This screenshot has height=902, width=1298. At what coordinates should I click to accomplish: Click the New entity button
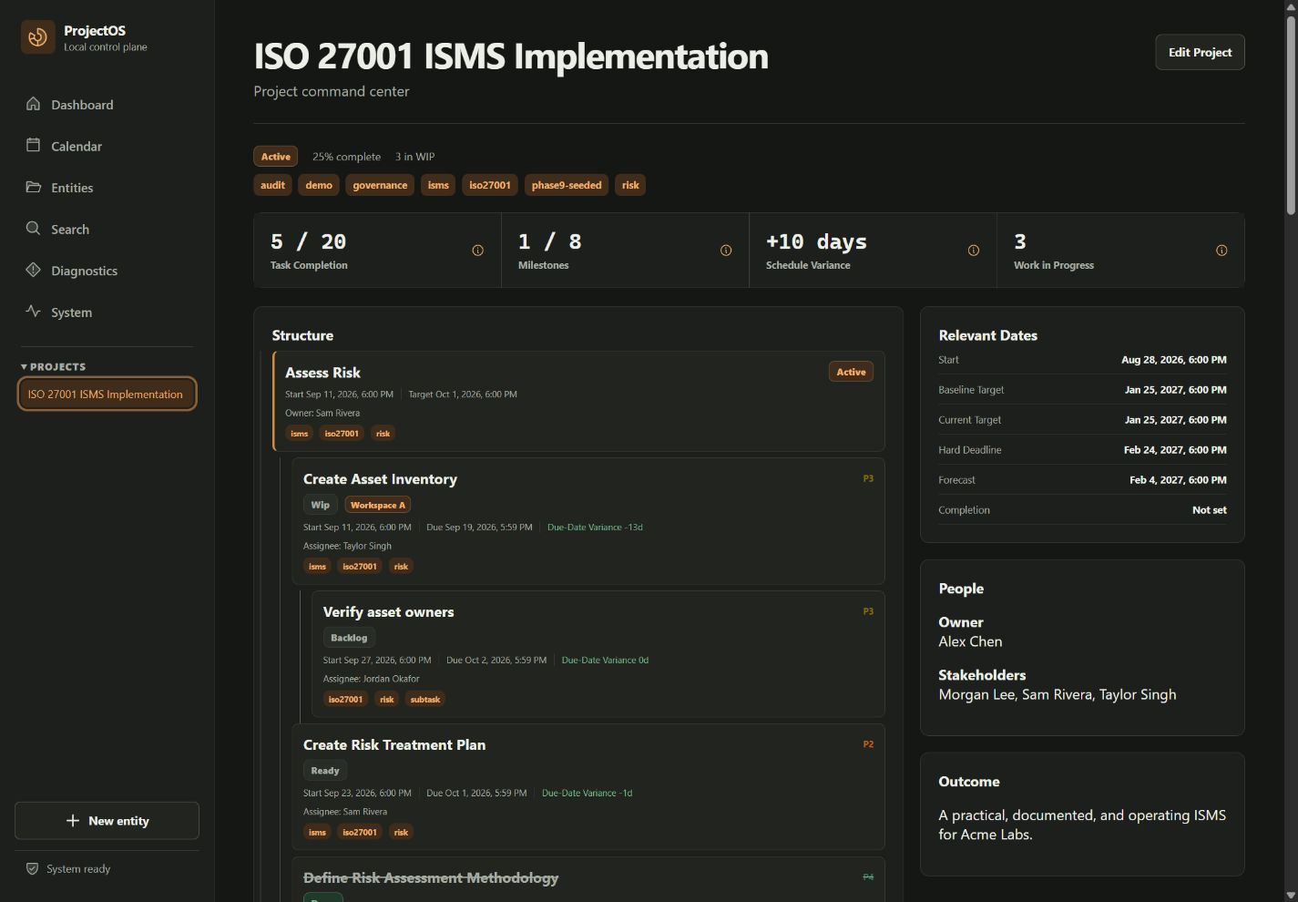tap(107, 821)
